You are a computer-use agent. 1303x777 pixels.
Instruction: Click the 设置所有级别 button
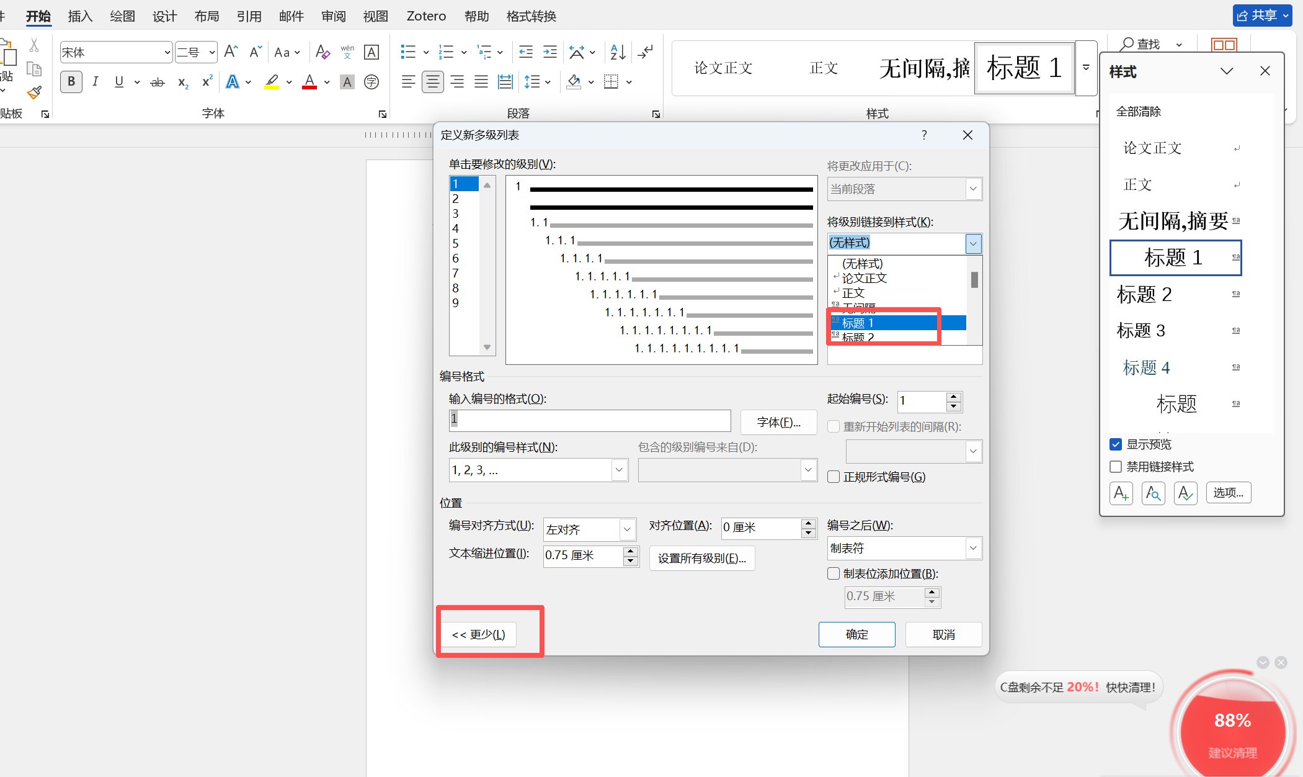point(701,558)
